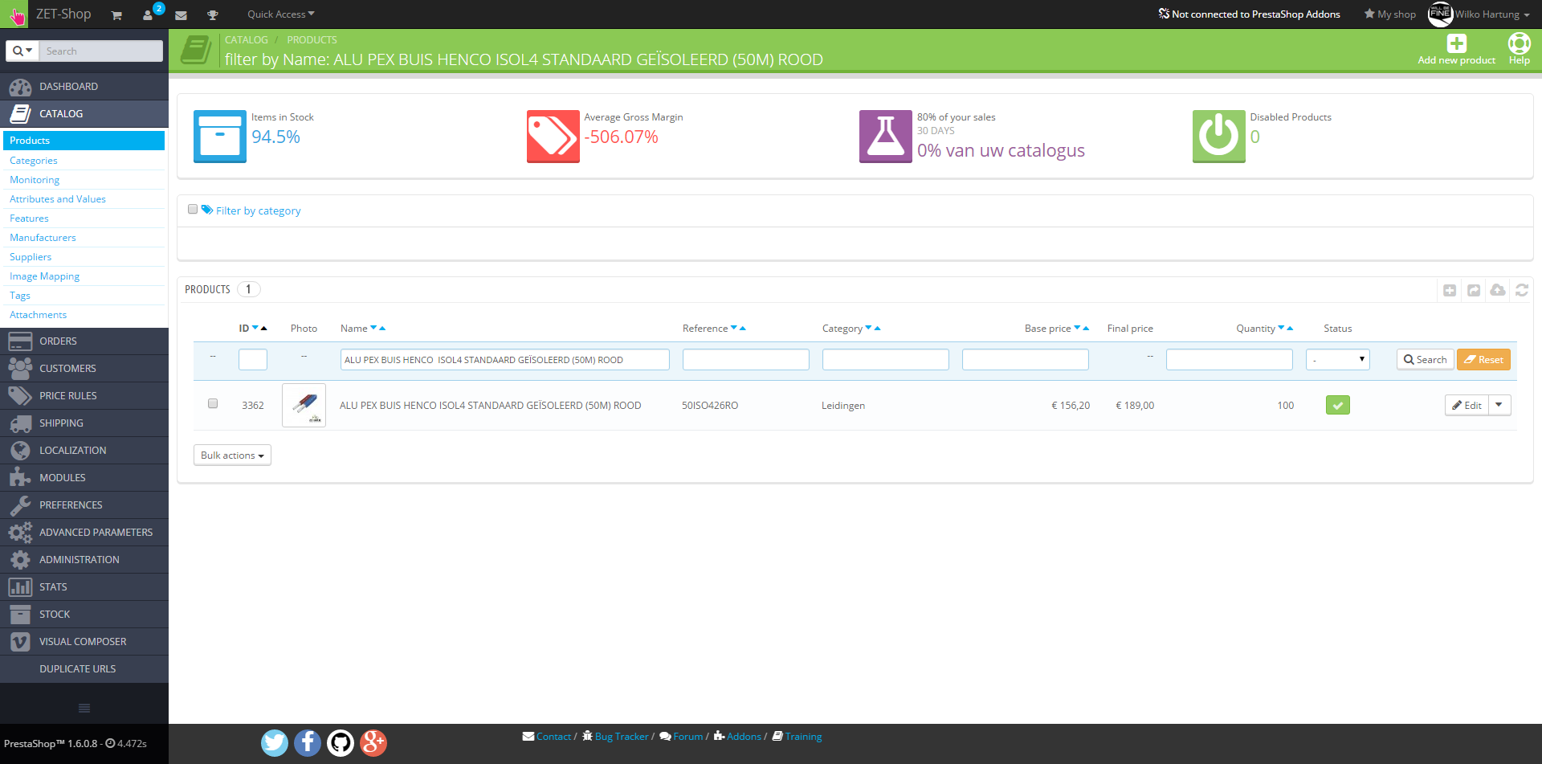This screenshot has height=764, width=1542.
Task: Sort by Name descending arrow
Action: pos(373,329)
